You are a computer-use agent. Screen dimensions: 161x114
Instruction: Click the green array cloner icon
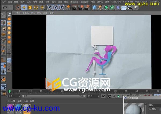pyautogui.click(x=112, y=7)
